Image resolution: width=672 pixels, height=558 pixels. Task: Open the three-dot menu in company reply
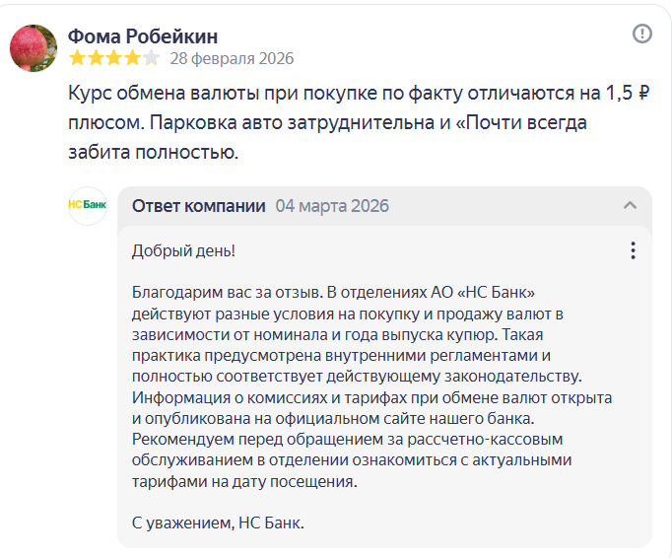click(633, 250)
